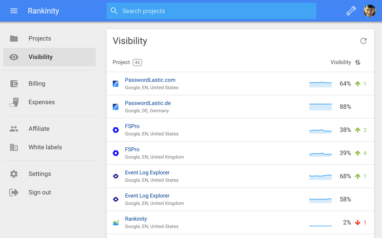The height and width of the screenshot is (238, 382).
Task: Open Affiliate in the sidebar
Action: click(49, 129)
